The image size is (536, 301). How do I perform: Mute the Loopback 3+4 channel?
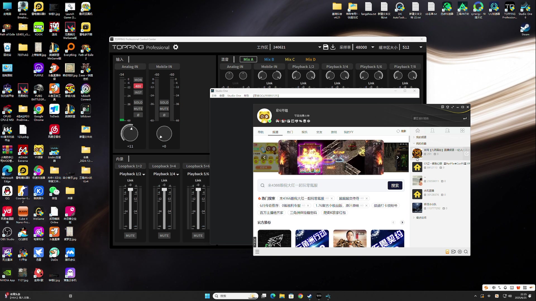164,236
